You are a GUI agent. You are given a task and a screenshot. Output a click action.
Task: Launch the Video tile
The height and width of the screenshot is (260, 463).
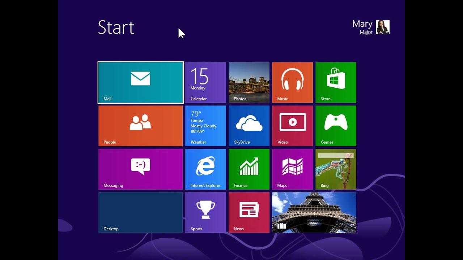(x=292, y=126)
